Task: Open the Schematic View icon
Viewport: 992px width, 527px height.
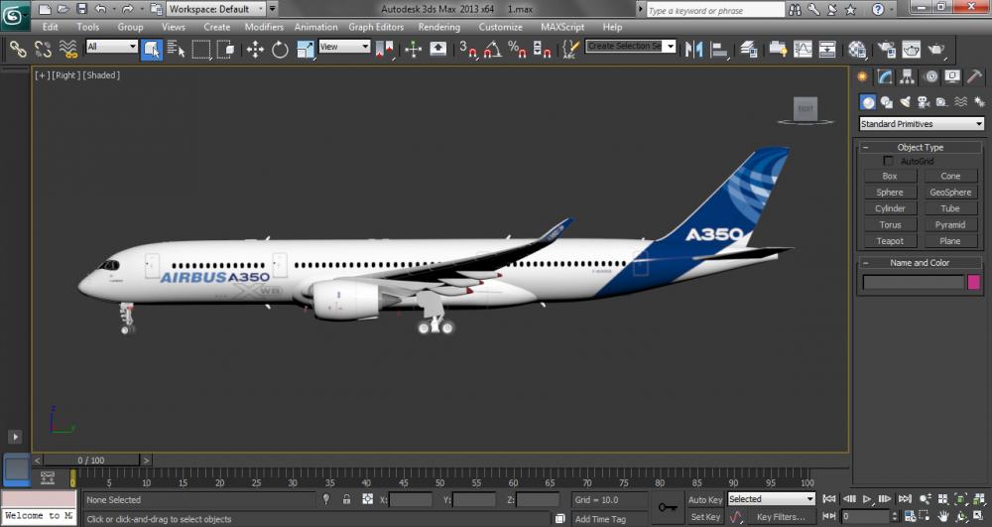Action: [x=827, y=49]
